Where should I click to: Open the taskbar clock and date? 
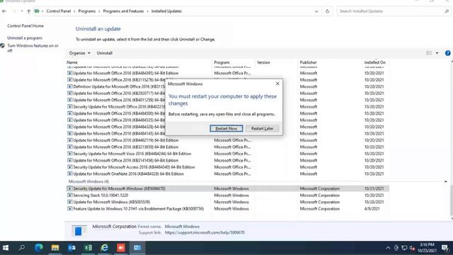(x=427, y=248)
